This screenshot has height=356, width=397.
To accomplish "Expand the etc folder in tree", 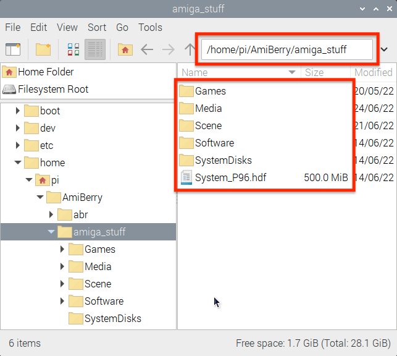I will (17, 145).
